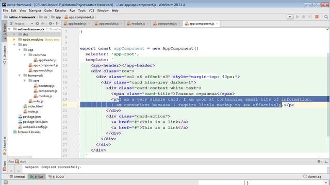Viewport: 330px width, 185px height.
Task: Collapse the common folder arrow
Action: (x=25, y=55)
